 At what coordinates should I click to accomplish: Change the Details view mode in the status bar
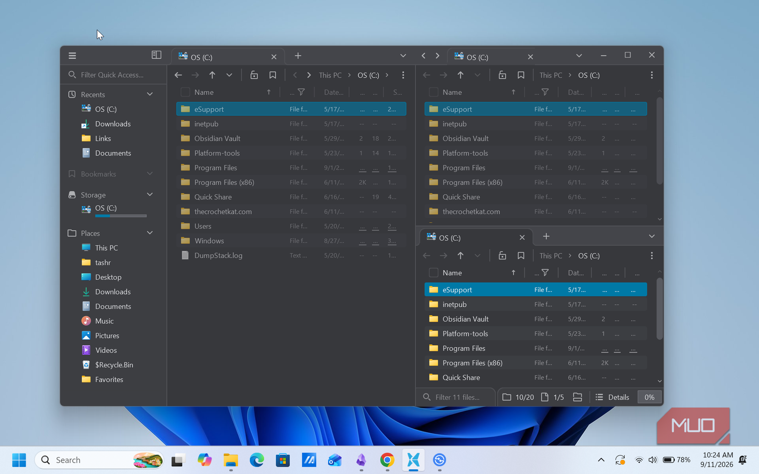tap(612, 397)
